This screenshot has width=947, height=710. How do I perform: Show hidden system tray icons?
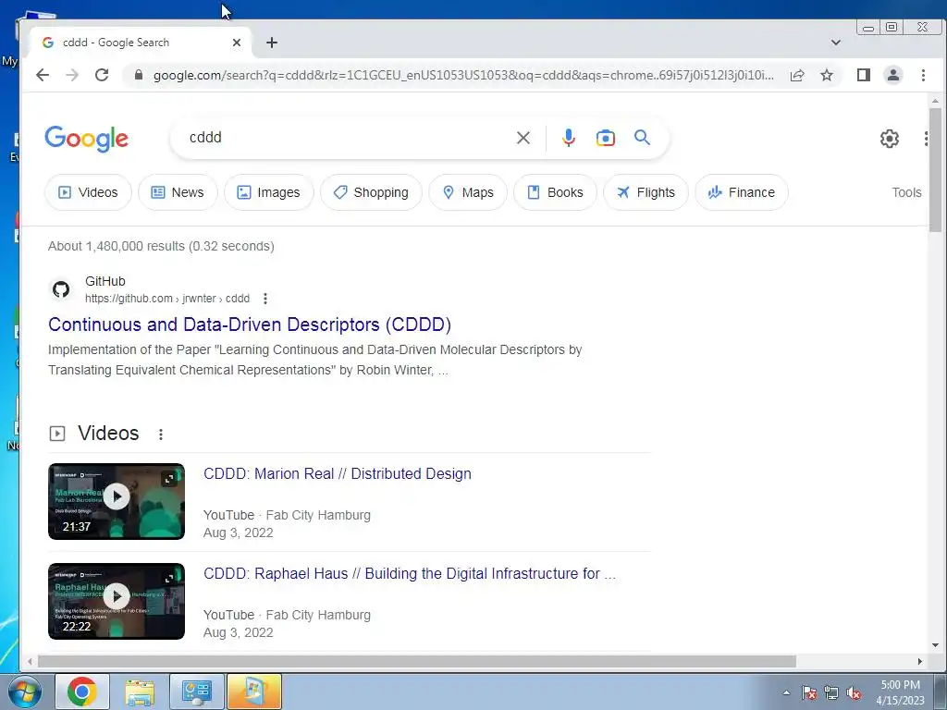tap(786, 692)
